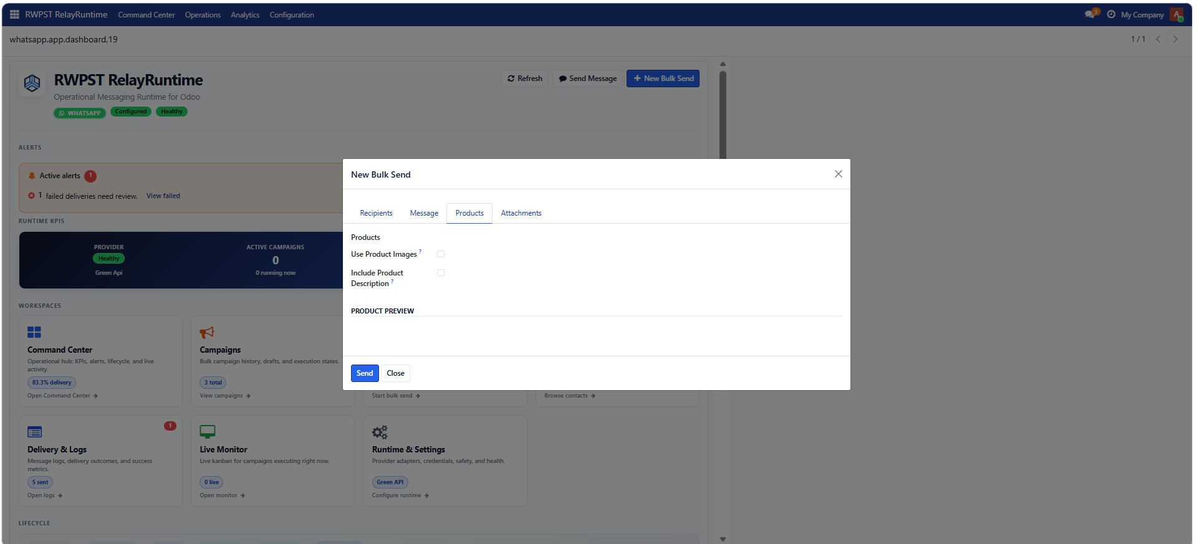Viewport: 1197px width, 544px height.
Task: Open the apps grid menu icon
Action: 14,14
